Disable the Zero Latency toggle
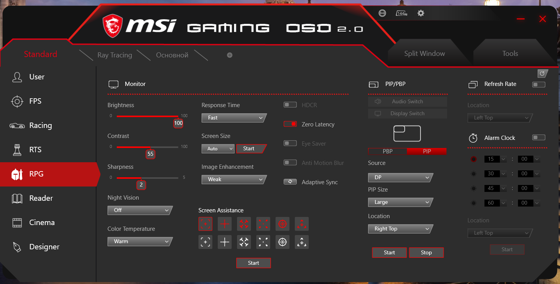The image size is (560, 284). click(290, 124)
